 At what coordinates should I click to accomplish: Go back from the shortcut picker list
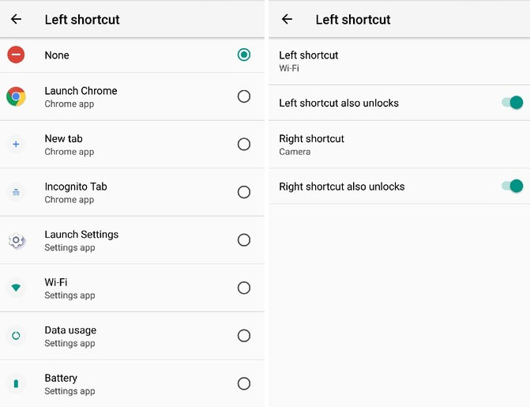click(16, 19)
